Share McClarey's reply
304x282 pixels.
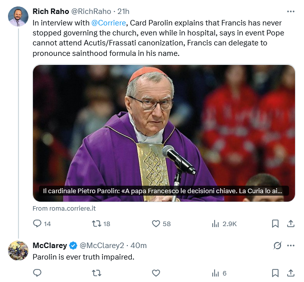click(x=291, y=273)
